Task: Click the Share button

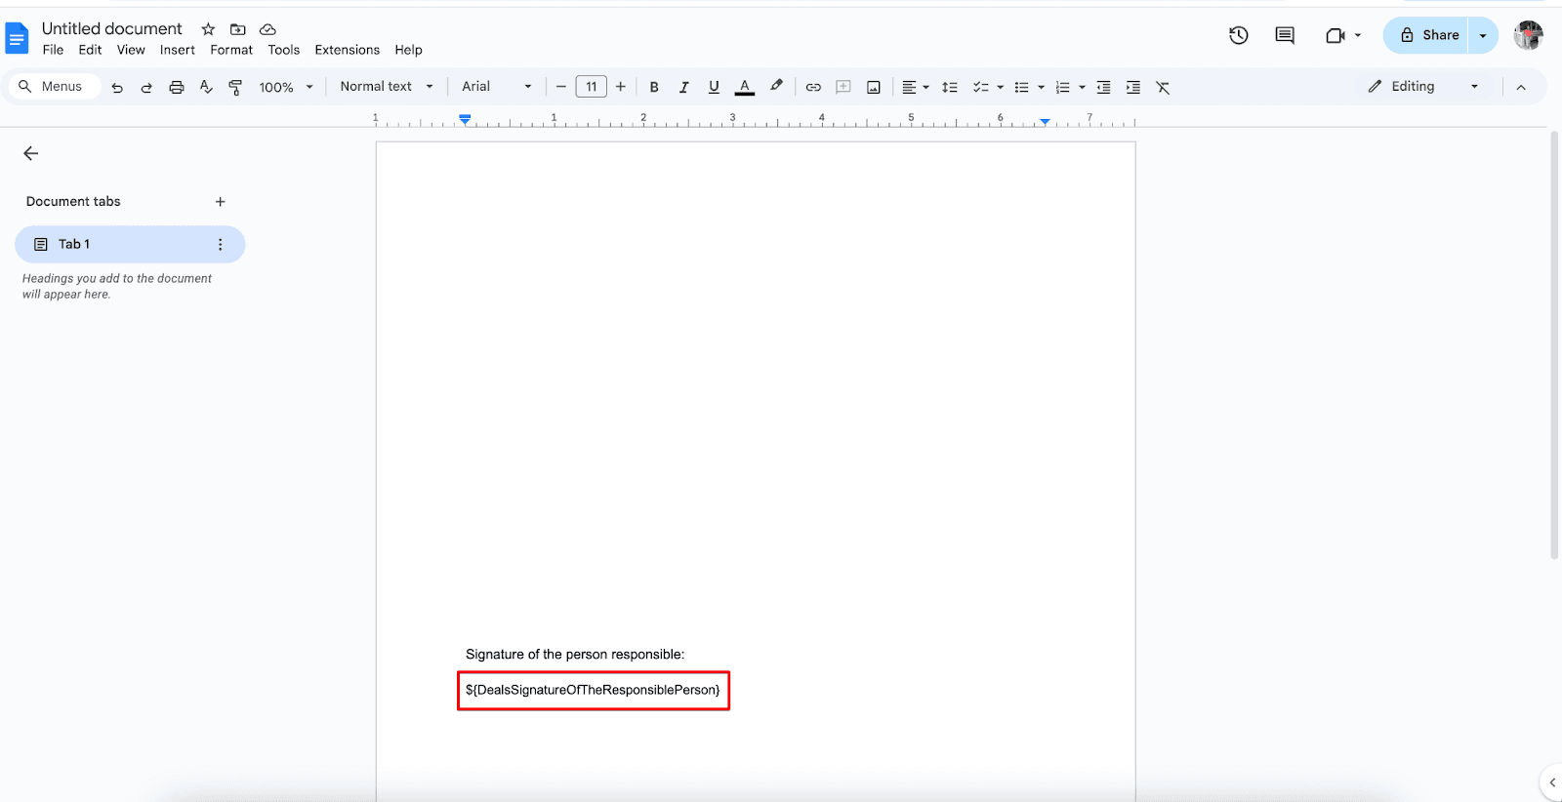Action: pyautogui.click(x=1429, y=35)
